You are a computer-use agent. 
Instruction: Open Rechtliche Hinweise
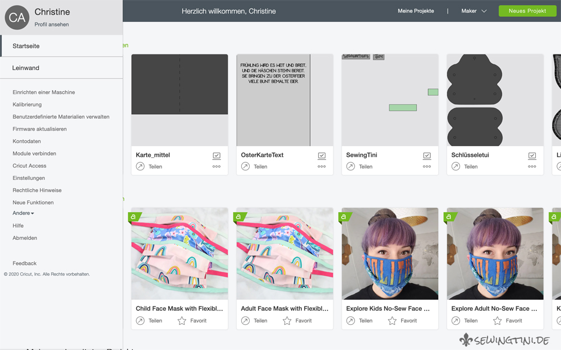click(x=37, y=190)
